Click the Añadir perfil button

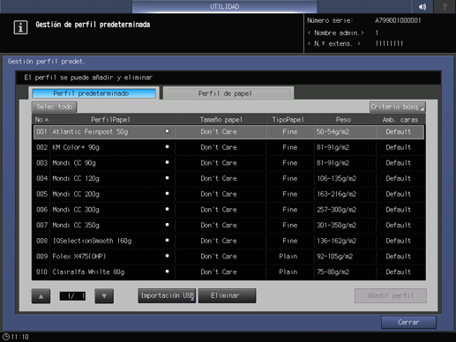(x=391, y=295)
